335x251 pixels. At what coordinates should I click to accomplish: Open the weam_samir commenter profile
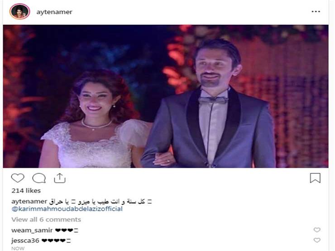(32, 230)
